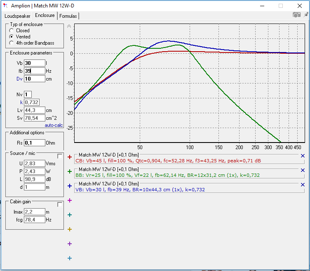
Task: Click the P power field
Action: pos(35,171)
